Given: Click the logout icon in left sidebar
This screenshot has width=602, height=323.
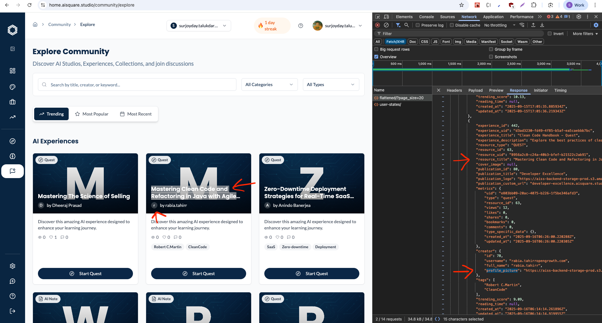Looking at the screenshot, I should (x=13, y=311).
